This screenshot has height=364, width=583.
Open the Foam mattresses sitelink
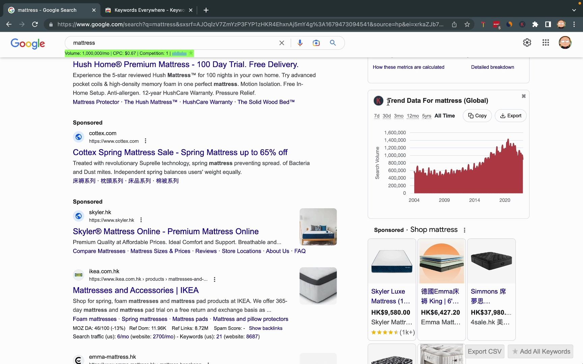tap(95, 319)
